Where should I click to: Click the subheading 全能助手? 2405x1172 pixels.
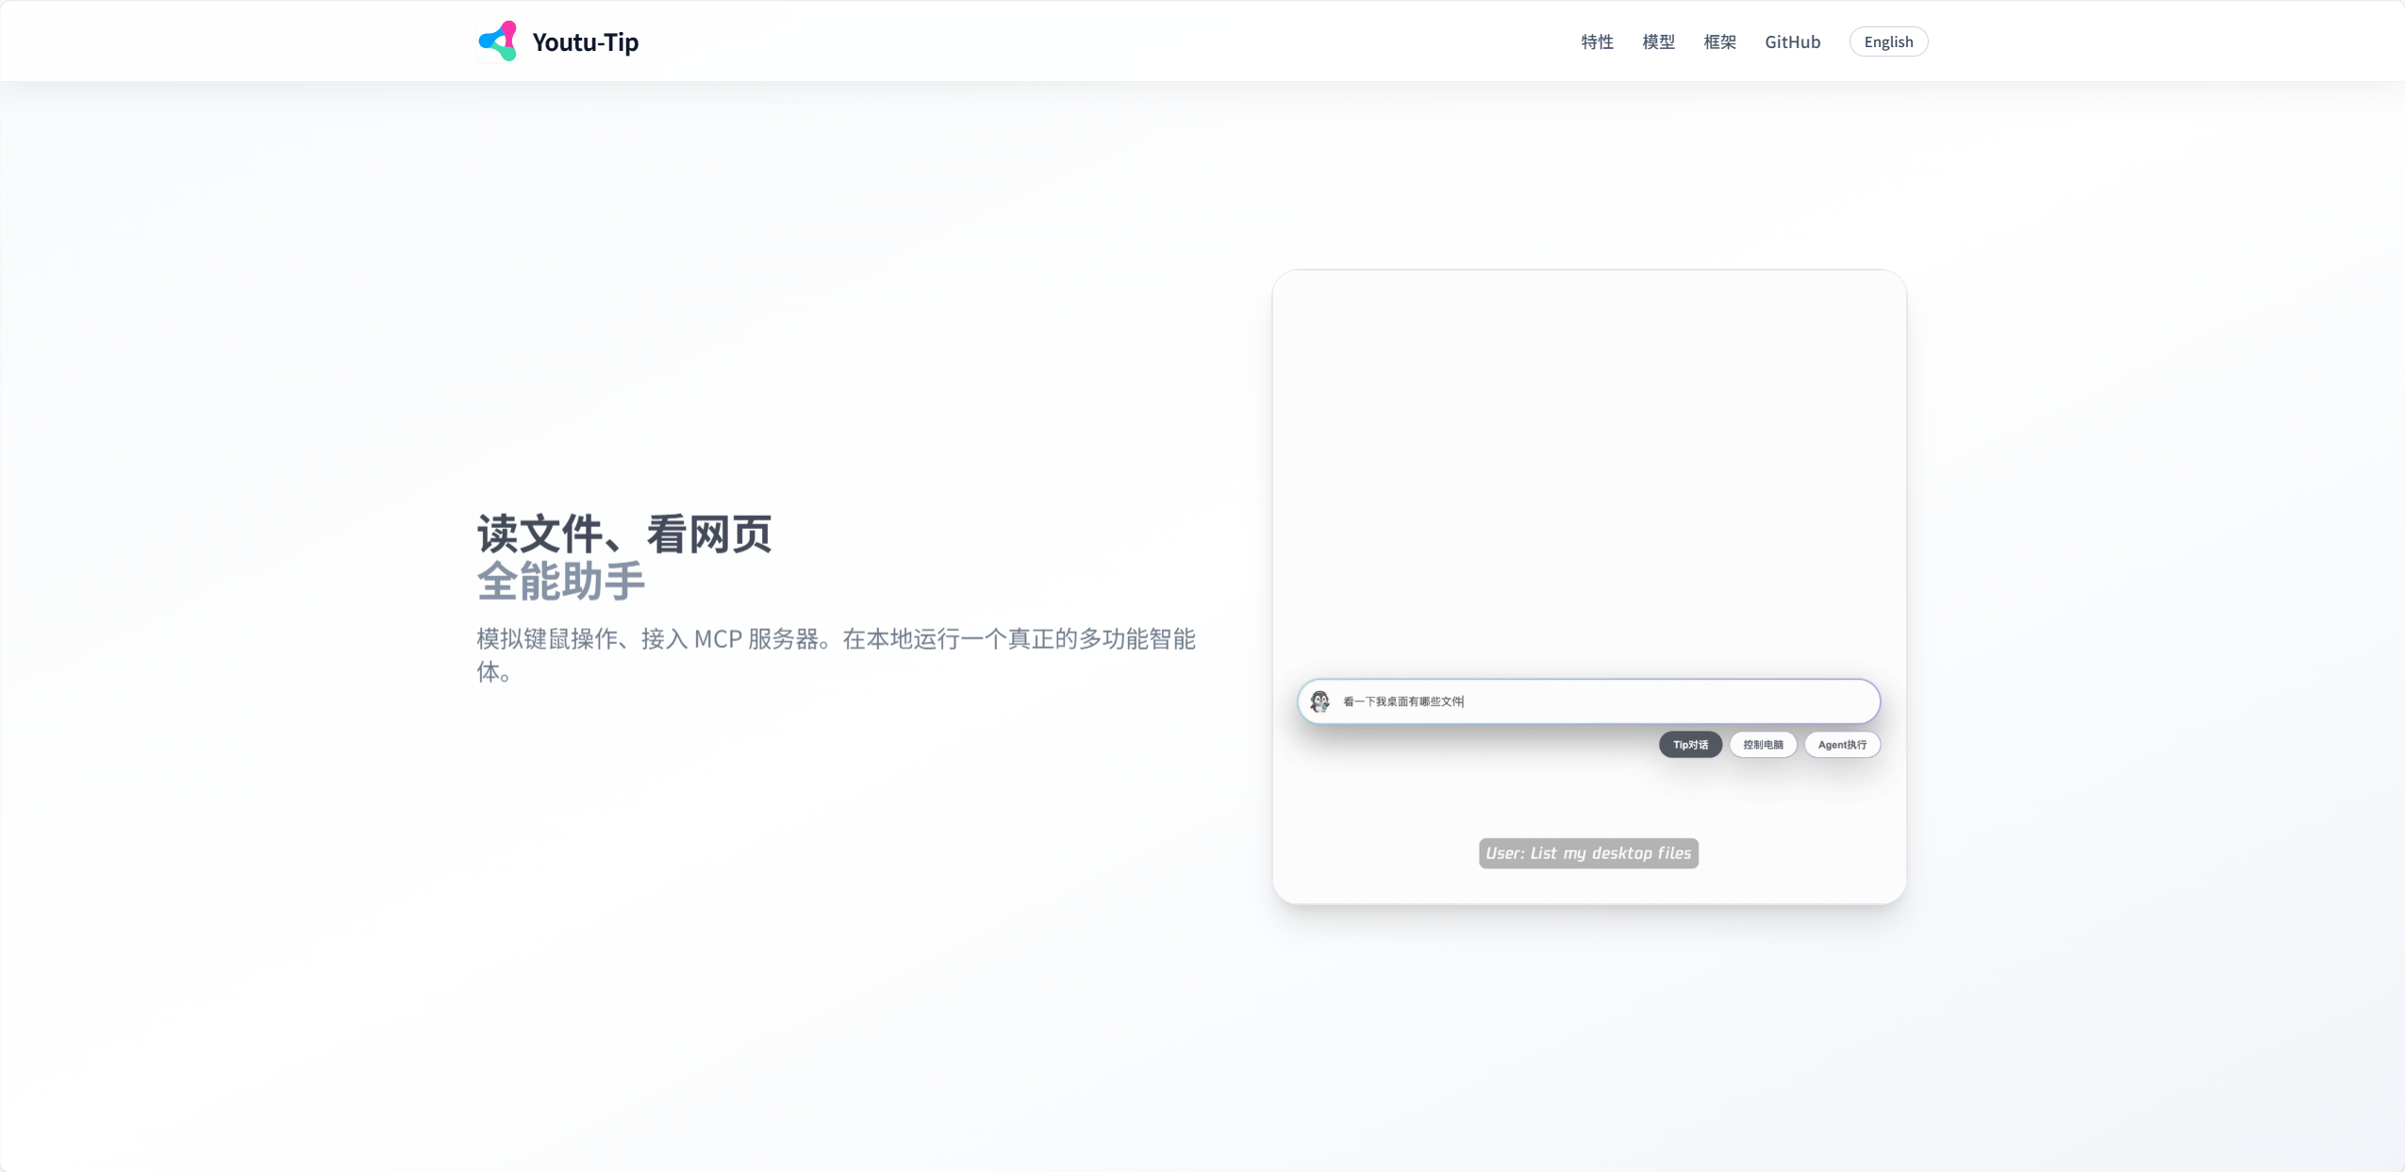[561, 581]
